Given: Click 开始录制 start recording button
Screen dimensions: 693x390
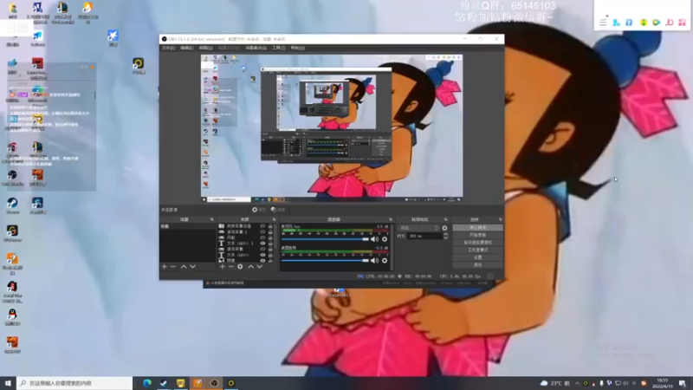Looking at the screenshot, I should click(478, 235).
